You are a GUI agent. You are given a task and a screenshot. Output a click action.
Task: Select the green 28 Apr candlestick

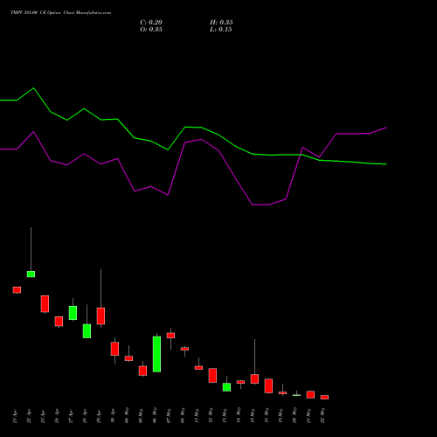point(87,331)
